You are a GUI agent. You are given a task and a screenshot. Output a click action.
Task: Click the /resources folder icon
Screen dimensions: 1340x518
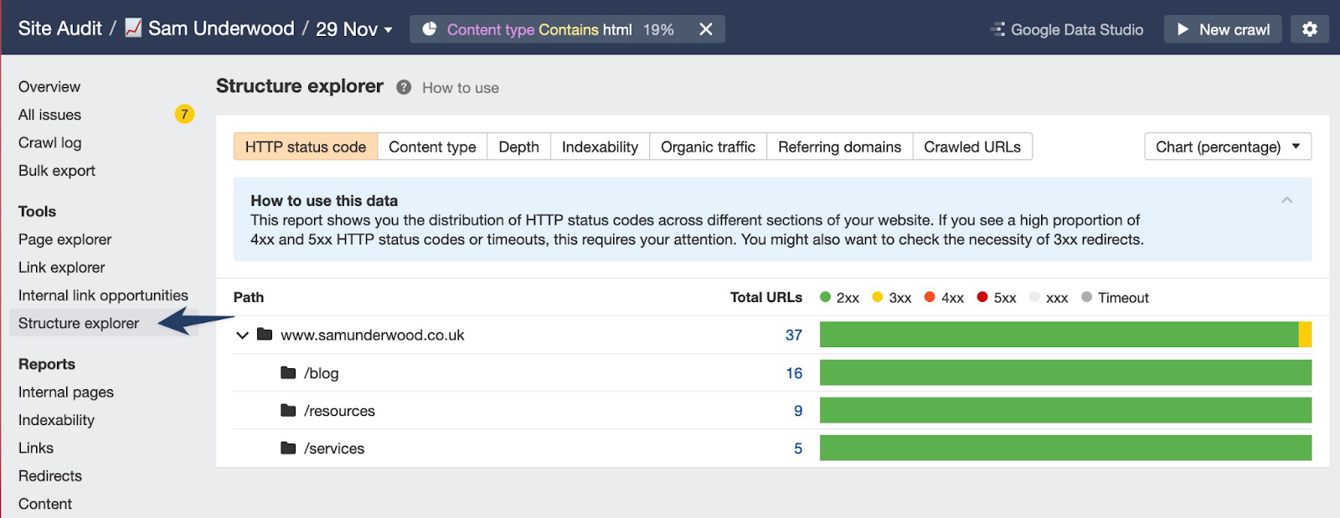pos(288,410)
